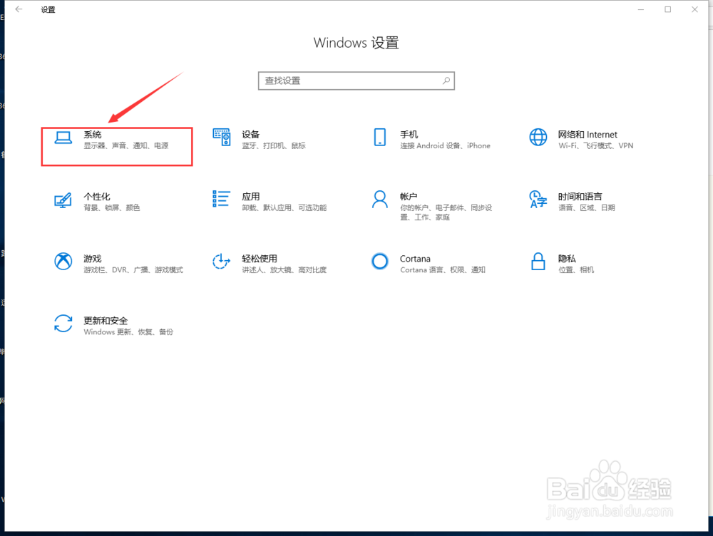Click 背景、锁屏、颜色 description
This screenshot has height=536, width=713.
tap(111, 207)
